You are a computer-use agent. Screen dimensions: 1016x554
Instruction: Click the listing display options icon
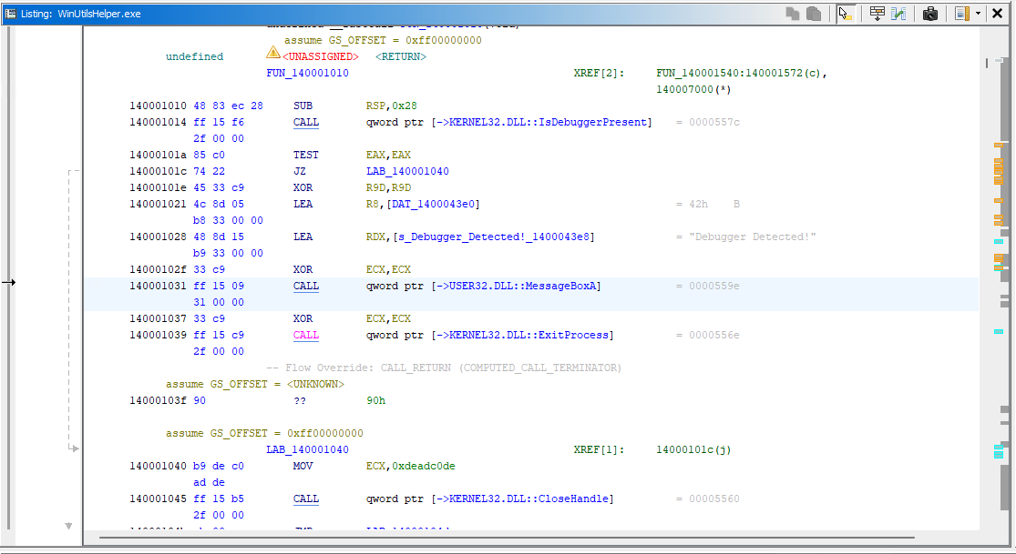(x=962, y=14)
